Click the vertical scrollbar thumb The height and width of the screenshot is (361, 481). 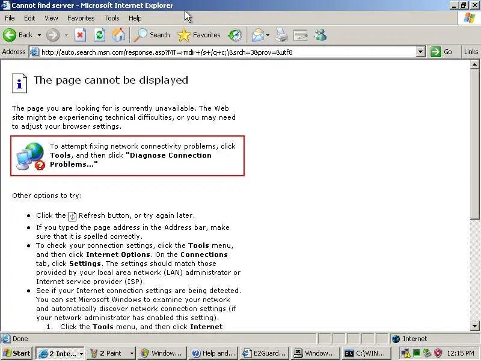click(474, 144)
